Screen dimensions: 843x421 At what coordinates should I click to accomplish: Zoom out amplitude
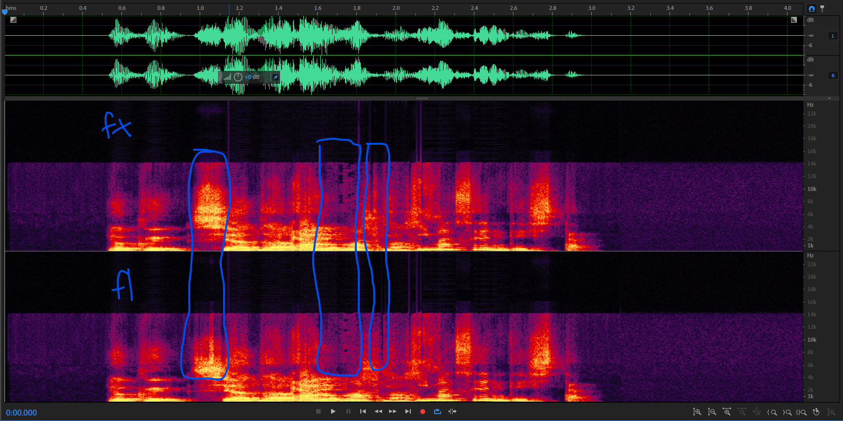(712, 412)
